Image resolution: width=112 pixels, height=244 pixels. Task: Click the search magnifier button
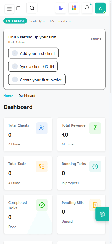click(x=32, y=8)
